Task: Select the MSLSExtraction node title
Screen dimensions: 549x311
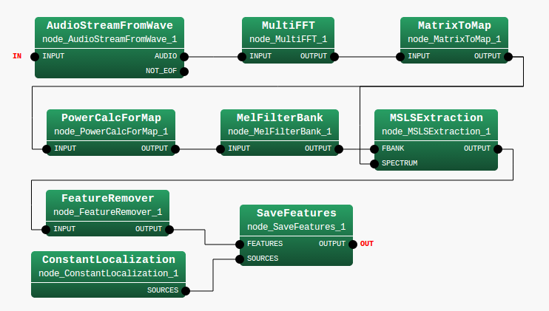Action: tap(436, 117)
